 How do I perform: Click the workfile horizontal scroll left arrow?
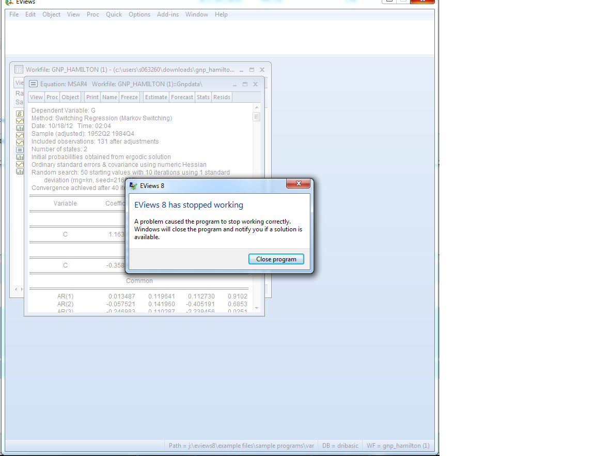tap(16, 289)
